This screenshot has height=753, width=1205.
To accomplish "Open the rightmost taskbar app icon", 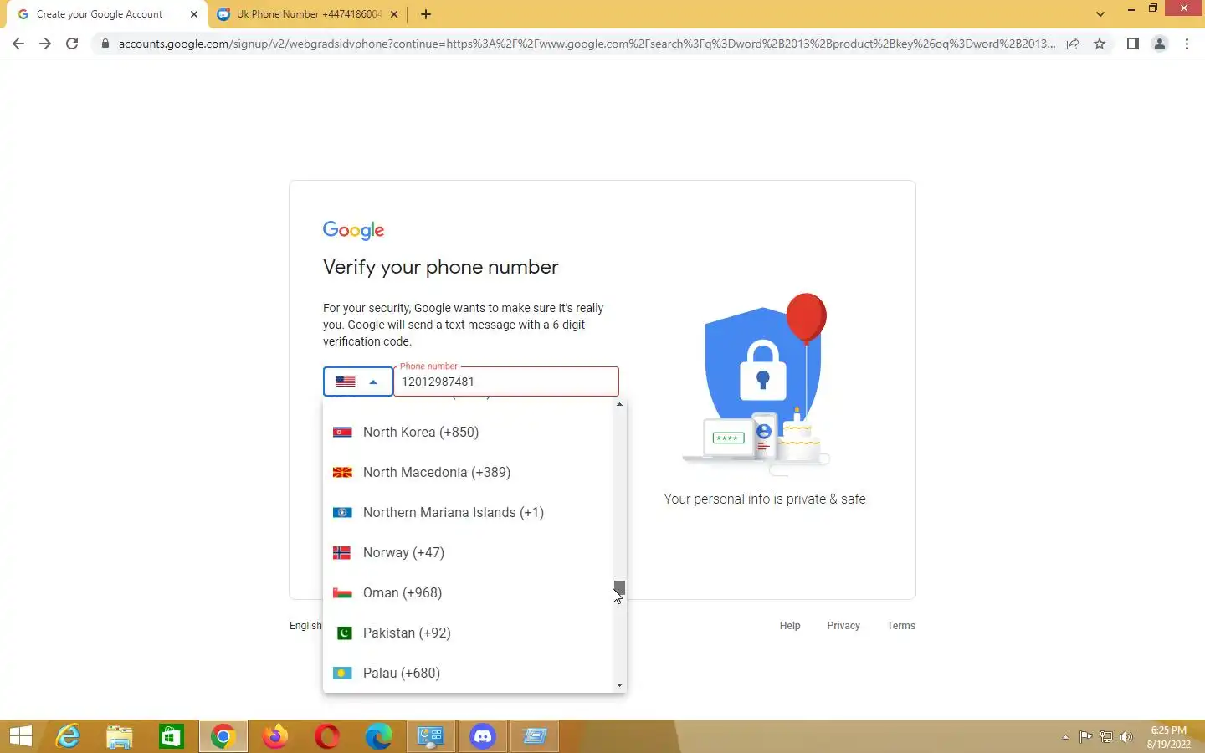I will tap(535, 736).
